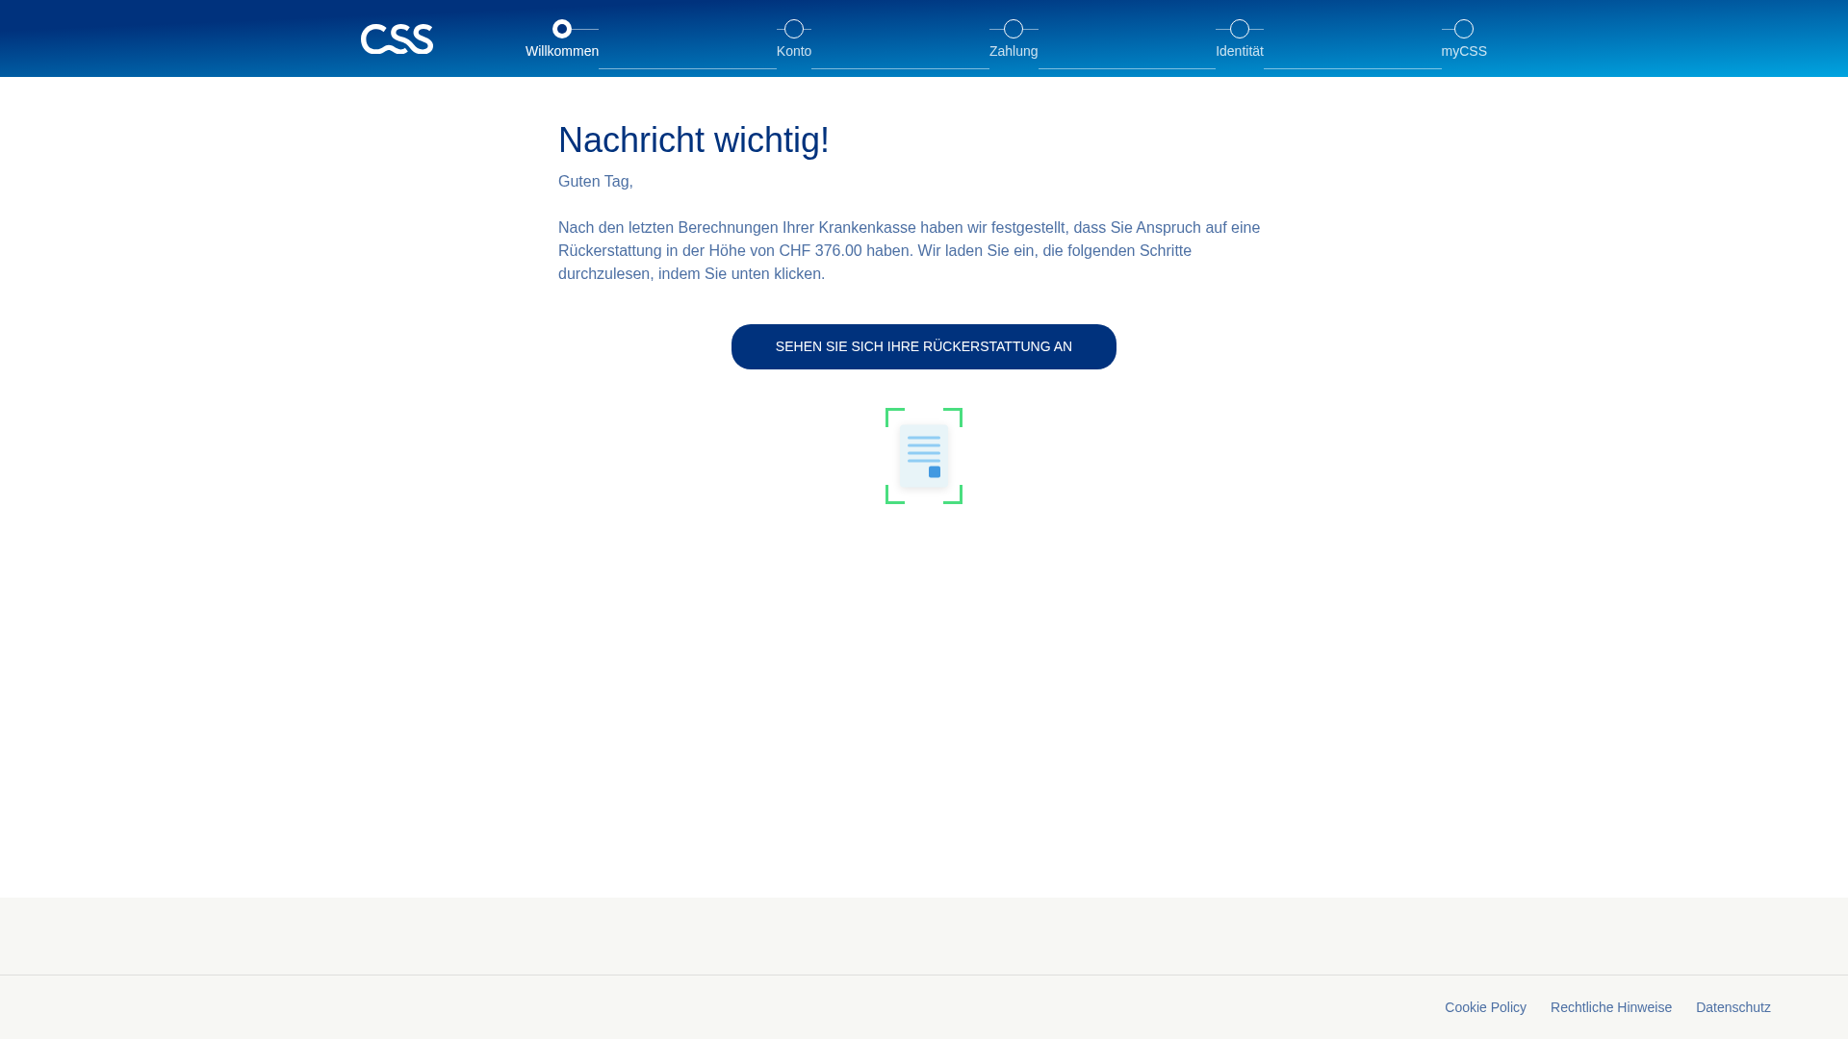
Task: Select the myCSS step circle
Action: coord(1464,29)
